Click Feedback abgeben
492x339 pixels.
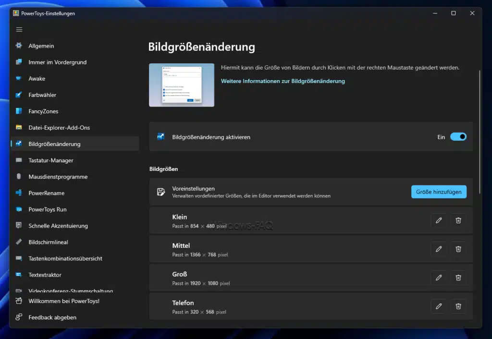coord(75,317)
